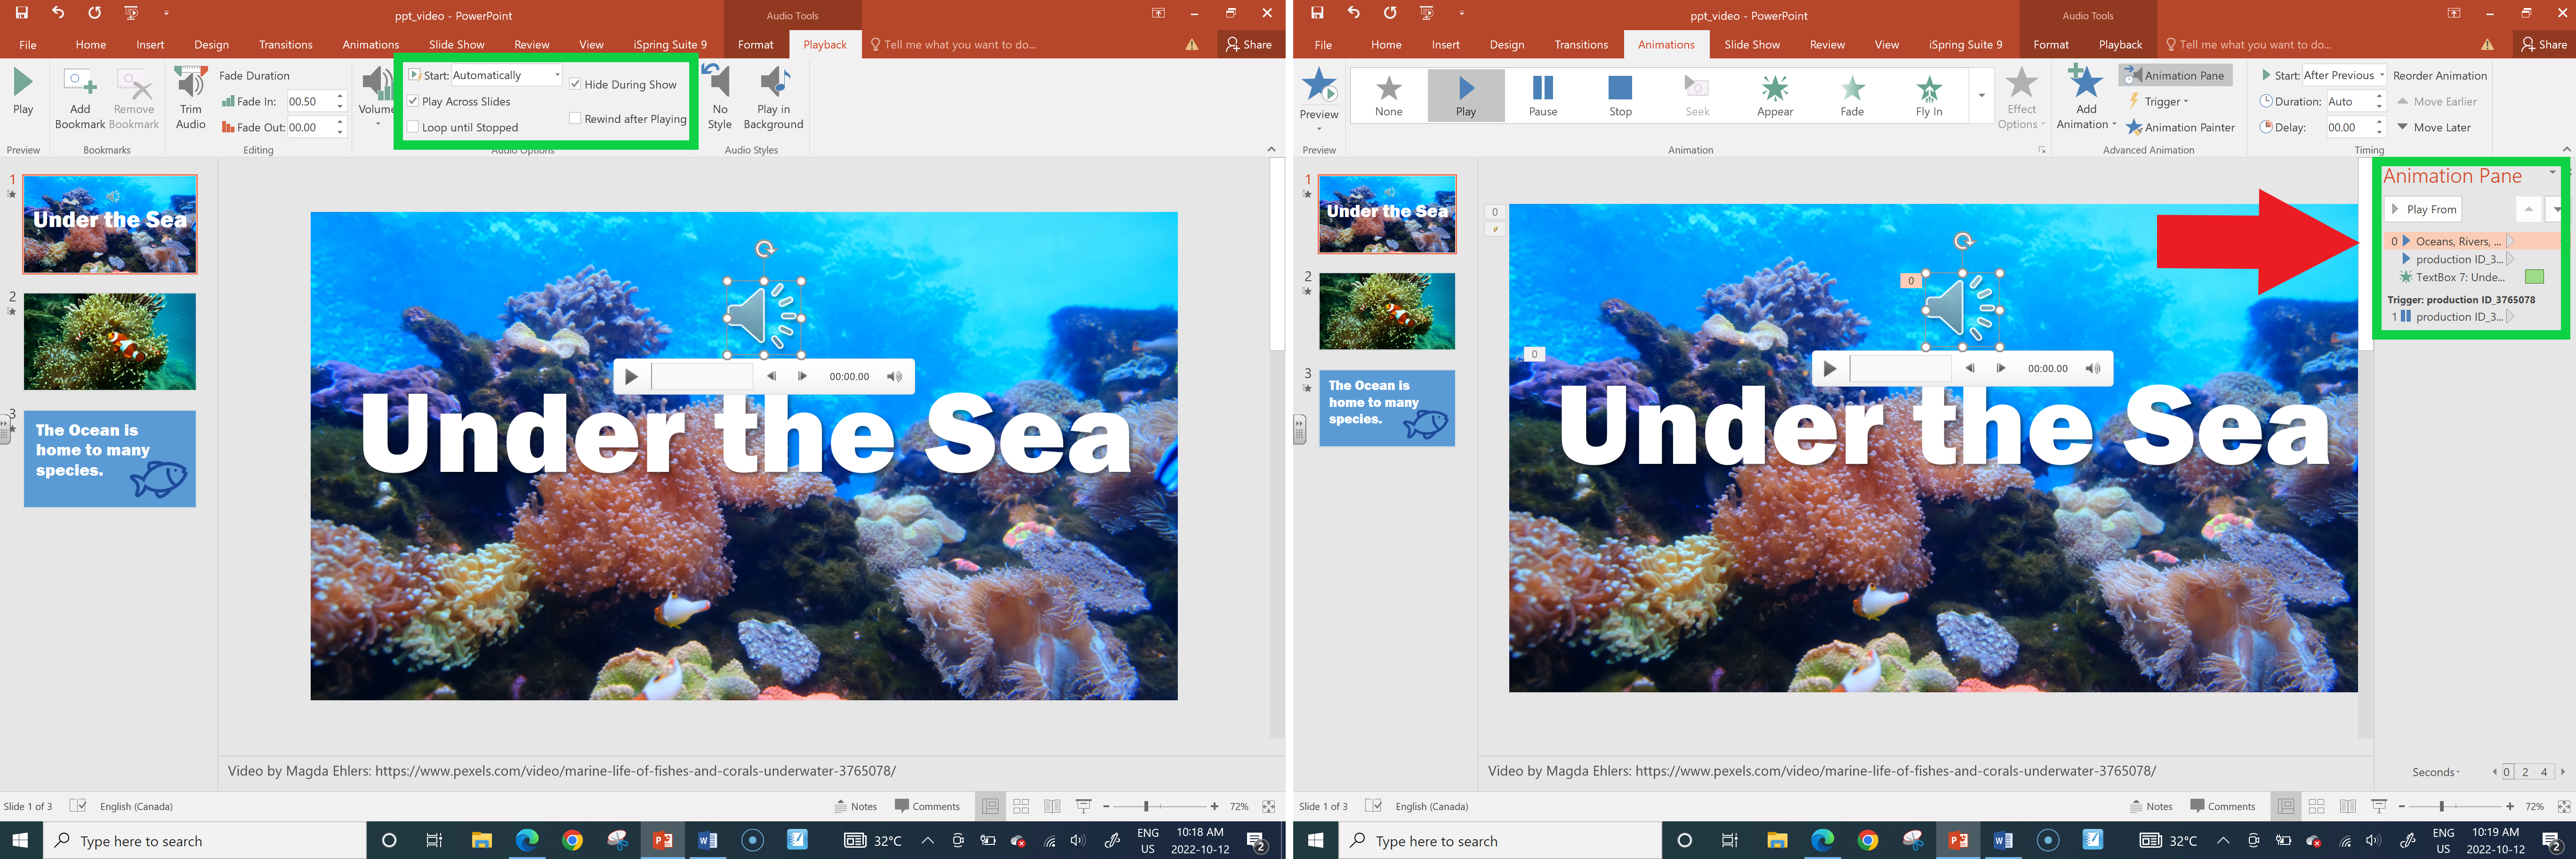Screen dimensions: 2576x859
Task: Apply the Fade animation
Action: [x=1852, y=96]
